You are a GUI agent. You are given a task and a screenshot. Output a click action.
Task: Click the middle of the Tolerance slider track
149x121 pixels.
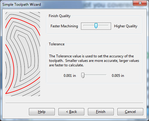pos(94,75)
